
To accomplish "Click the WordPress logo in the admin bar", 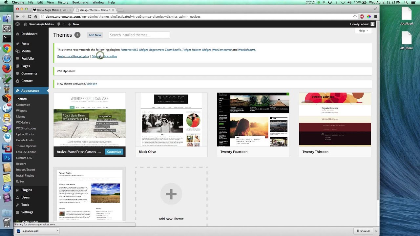I will pyautogui.click(x=18, y=24).
